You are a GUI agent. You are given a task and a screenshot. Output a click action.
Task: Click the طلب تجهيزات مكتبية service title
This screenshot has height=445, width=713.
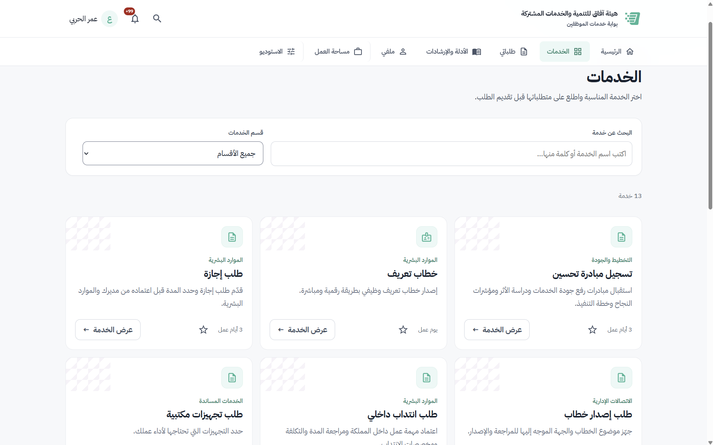click(x=205, y=414)
